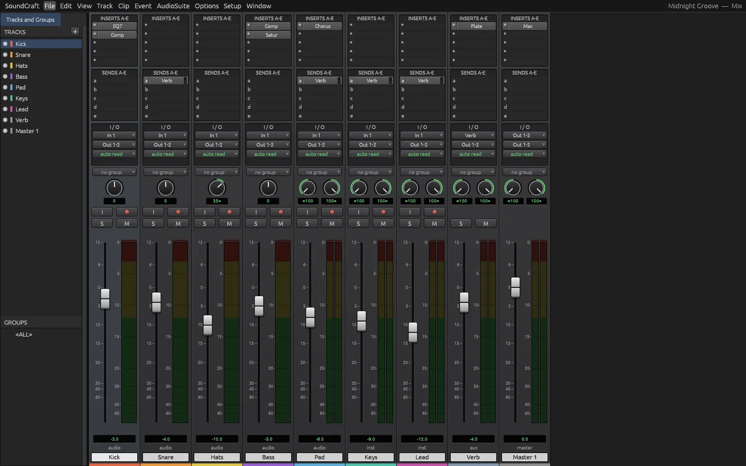Open the Chorus insert on Pad

pyautogui.click(x=323, y=26)
